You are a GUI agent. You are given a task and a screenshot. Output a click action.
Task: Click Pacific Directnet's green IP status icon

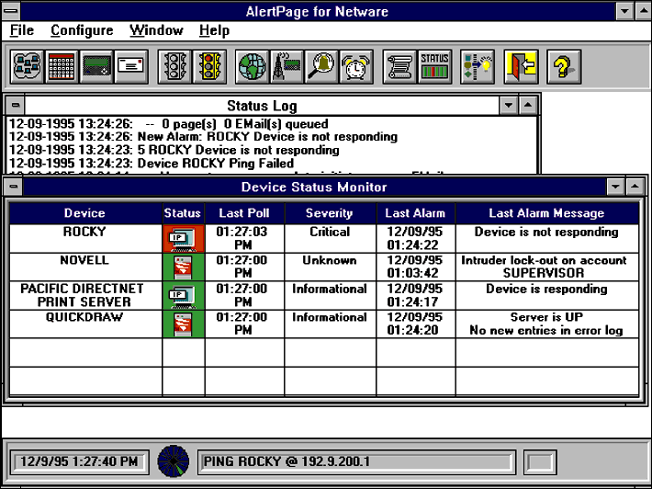184,296
